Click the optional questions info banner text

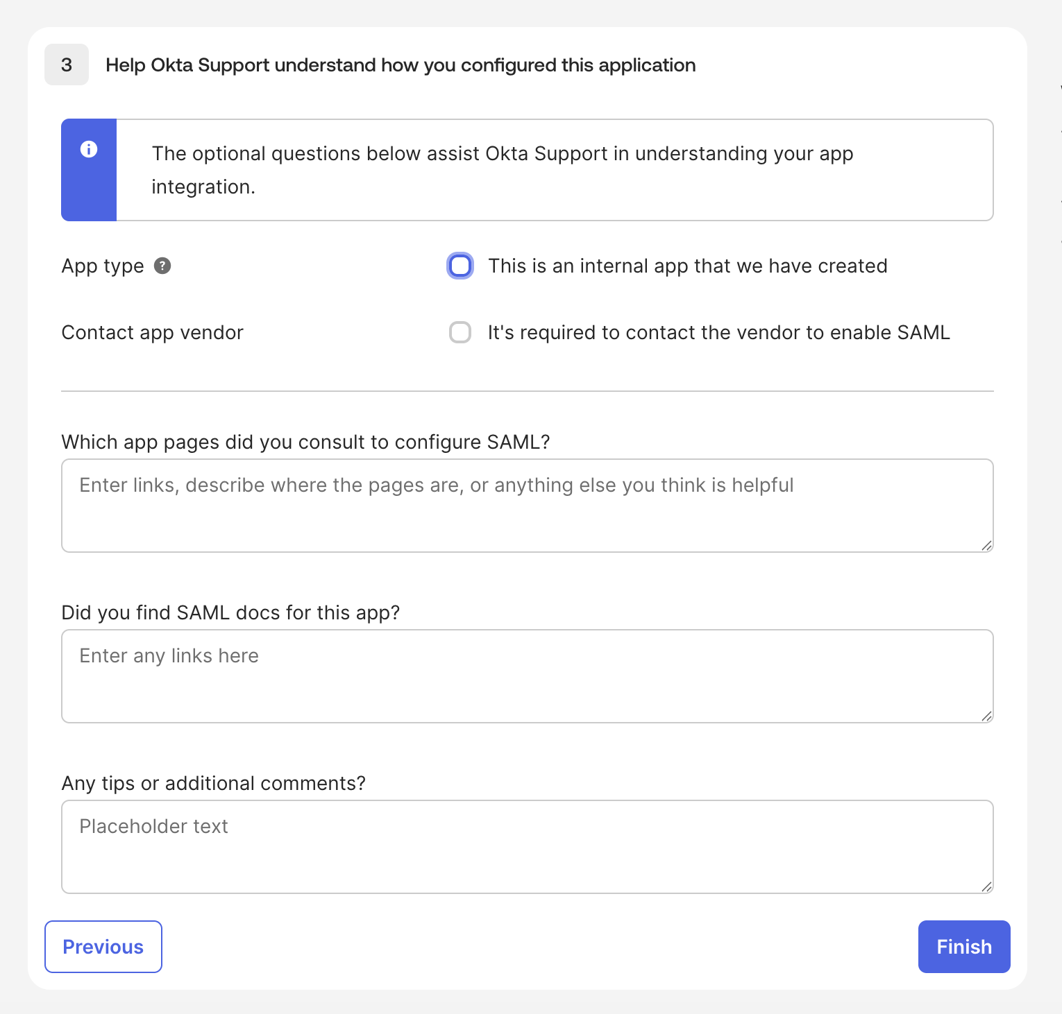point(503,170)
